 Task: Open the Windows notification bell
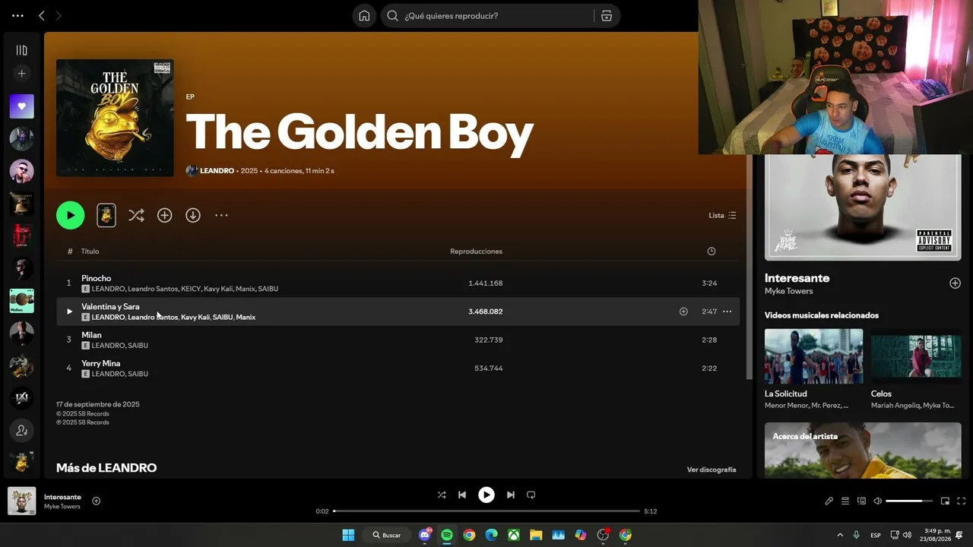959,535
